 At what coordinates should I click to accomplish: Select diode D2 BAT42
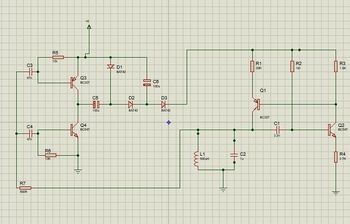point(131,104)
